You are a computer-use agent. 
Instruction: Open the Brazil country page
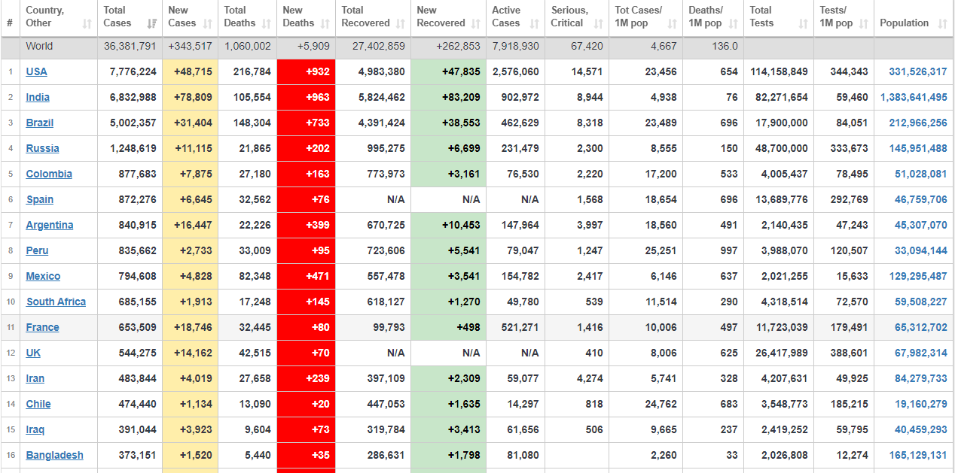click(40, 123)
